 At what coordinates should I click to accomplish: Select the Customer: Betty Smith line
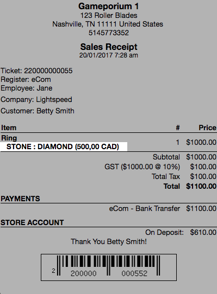[x=38, y=111]
